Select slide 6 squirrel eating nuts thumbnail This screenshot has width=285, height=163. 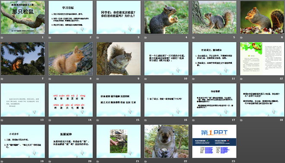tap(262, 17)
